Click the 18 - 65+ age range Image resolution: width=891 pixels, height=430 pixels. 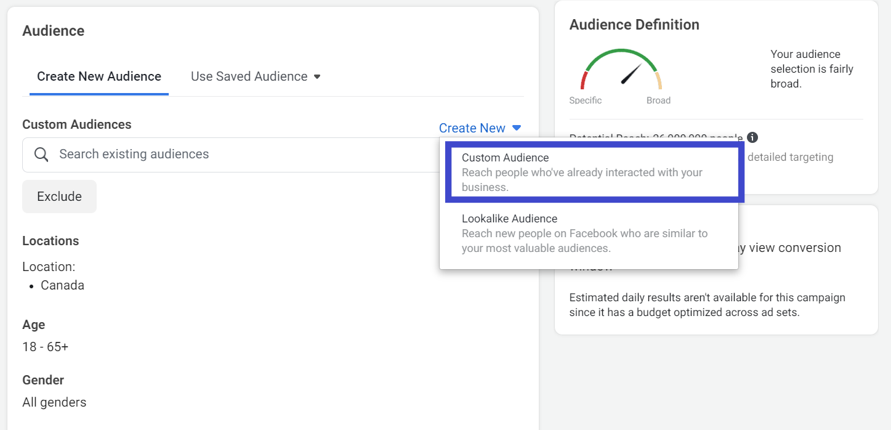coord(45,347)
